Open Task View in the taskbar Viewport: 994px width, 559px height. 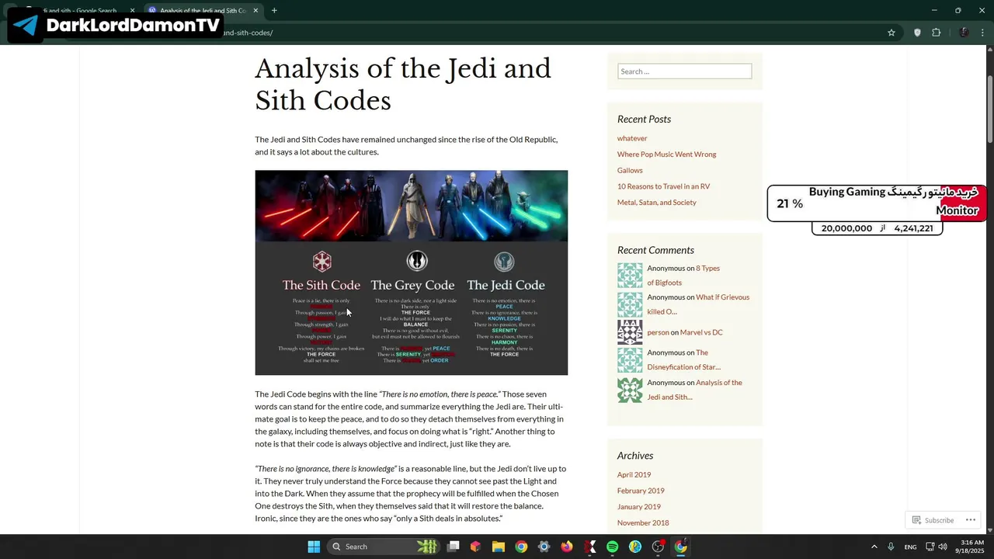tap(454, 547)
